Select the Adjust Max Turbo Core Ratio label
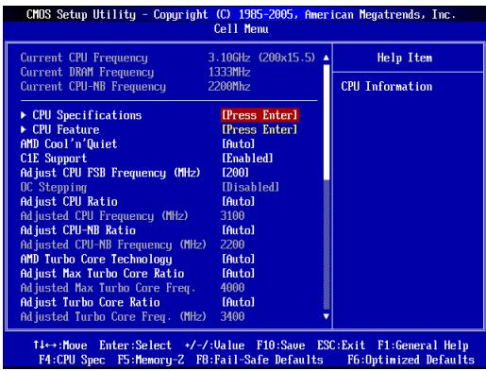 [102, 274]
